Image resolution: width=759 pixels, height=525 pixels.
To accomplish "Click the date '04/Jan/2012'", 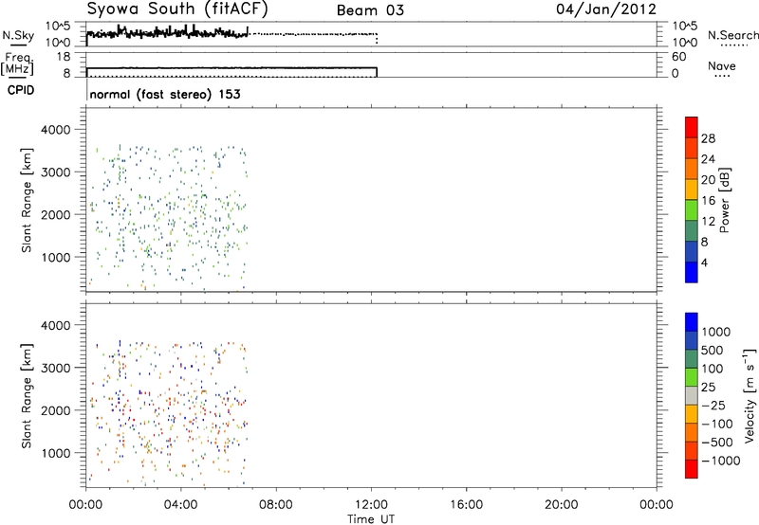I will [606, 9].
